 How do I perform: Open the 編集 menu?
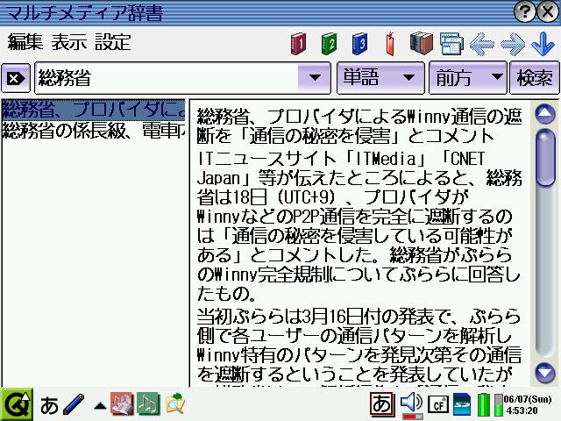(25, 42)
